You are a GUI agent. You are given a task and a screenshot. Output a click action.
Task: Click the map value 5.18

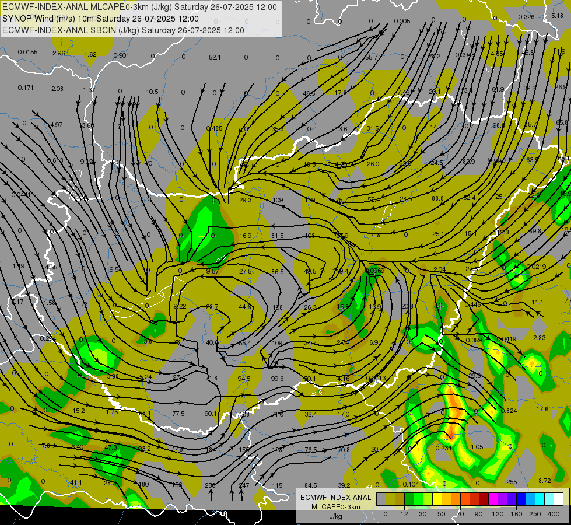[557, 16]
